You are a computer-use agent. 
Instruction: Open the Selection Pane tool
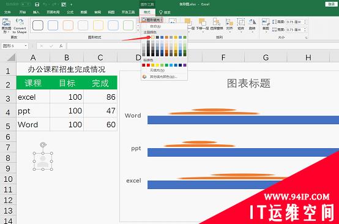click(217, 24)
